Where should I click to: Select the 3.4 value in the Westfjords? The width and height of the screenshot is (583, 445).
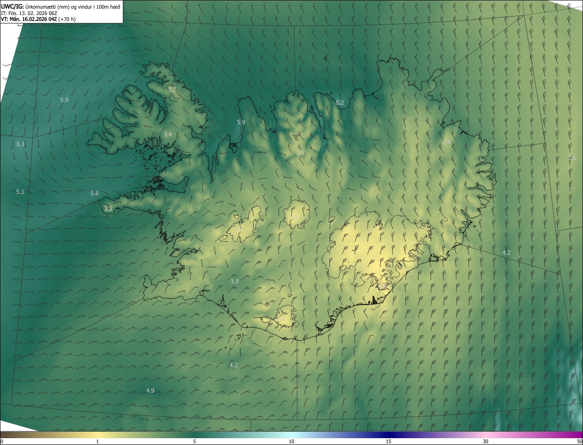coord(168,134)
